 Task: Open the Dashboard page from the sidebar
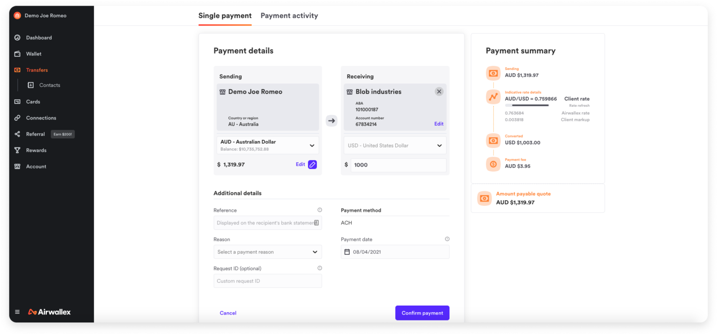39,37
